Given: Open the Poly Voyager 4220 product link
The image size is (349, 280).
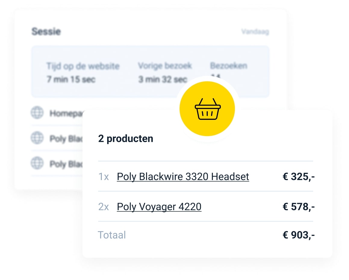Looking at the screenshot, I should [159, 207].
